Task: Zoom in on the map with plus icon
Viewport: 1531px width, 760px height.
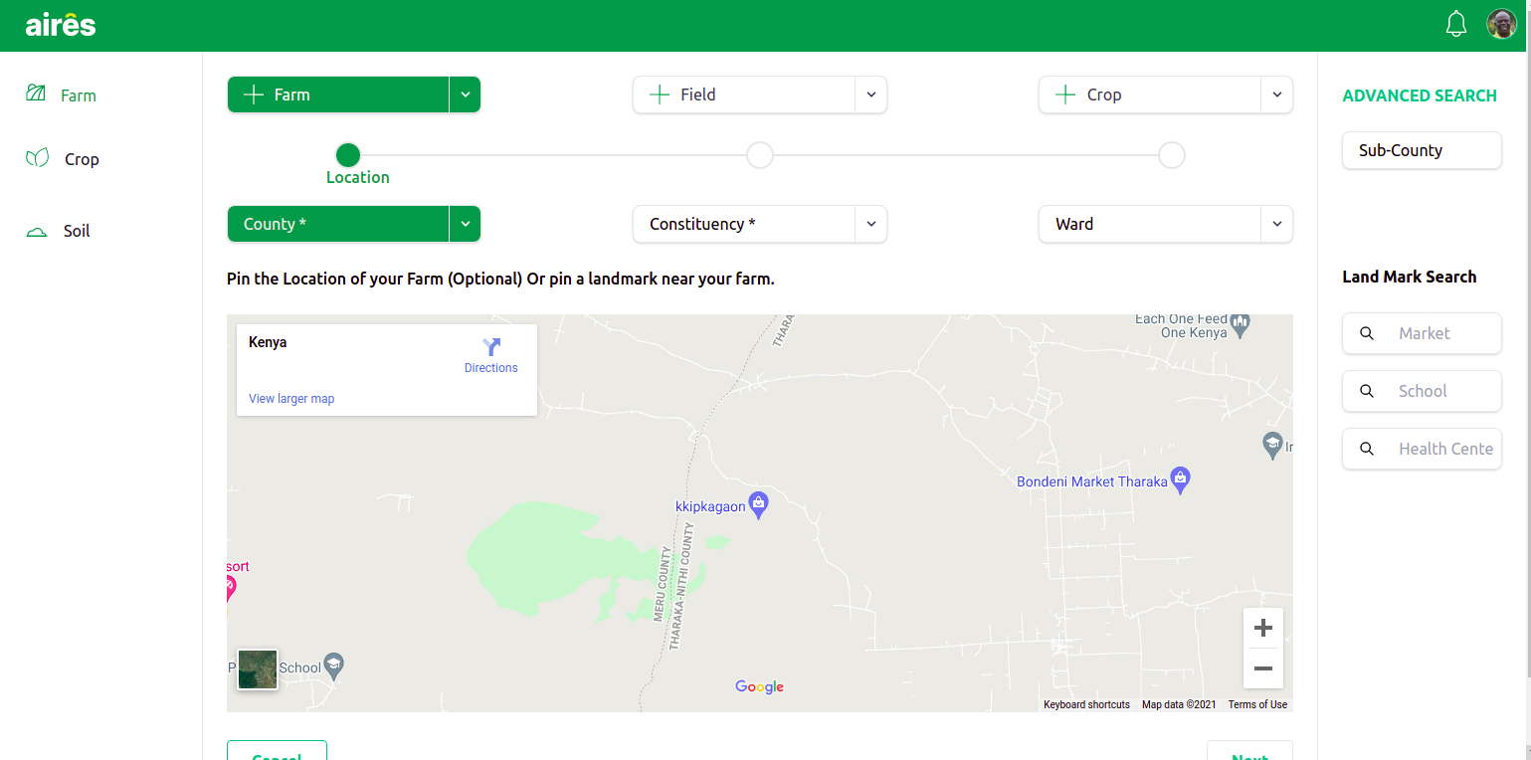Action: 1262,627
